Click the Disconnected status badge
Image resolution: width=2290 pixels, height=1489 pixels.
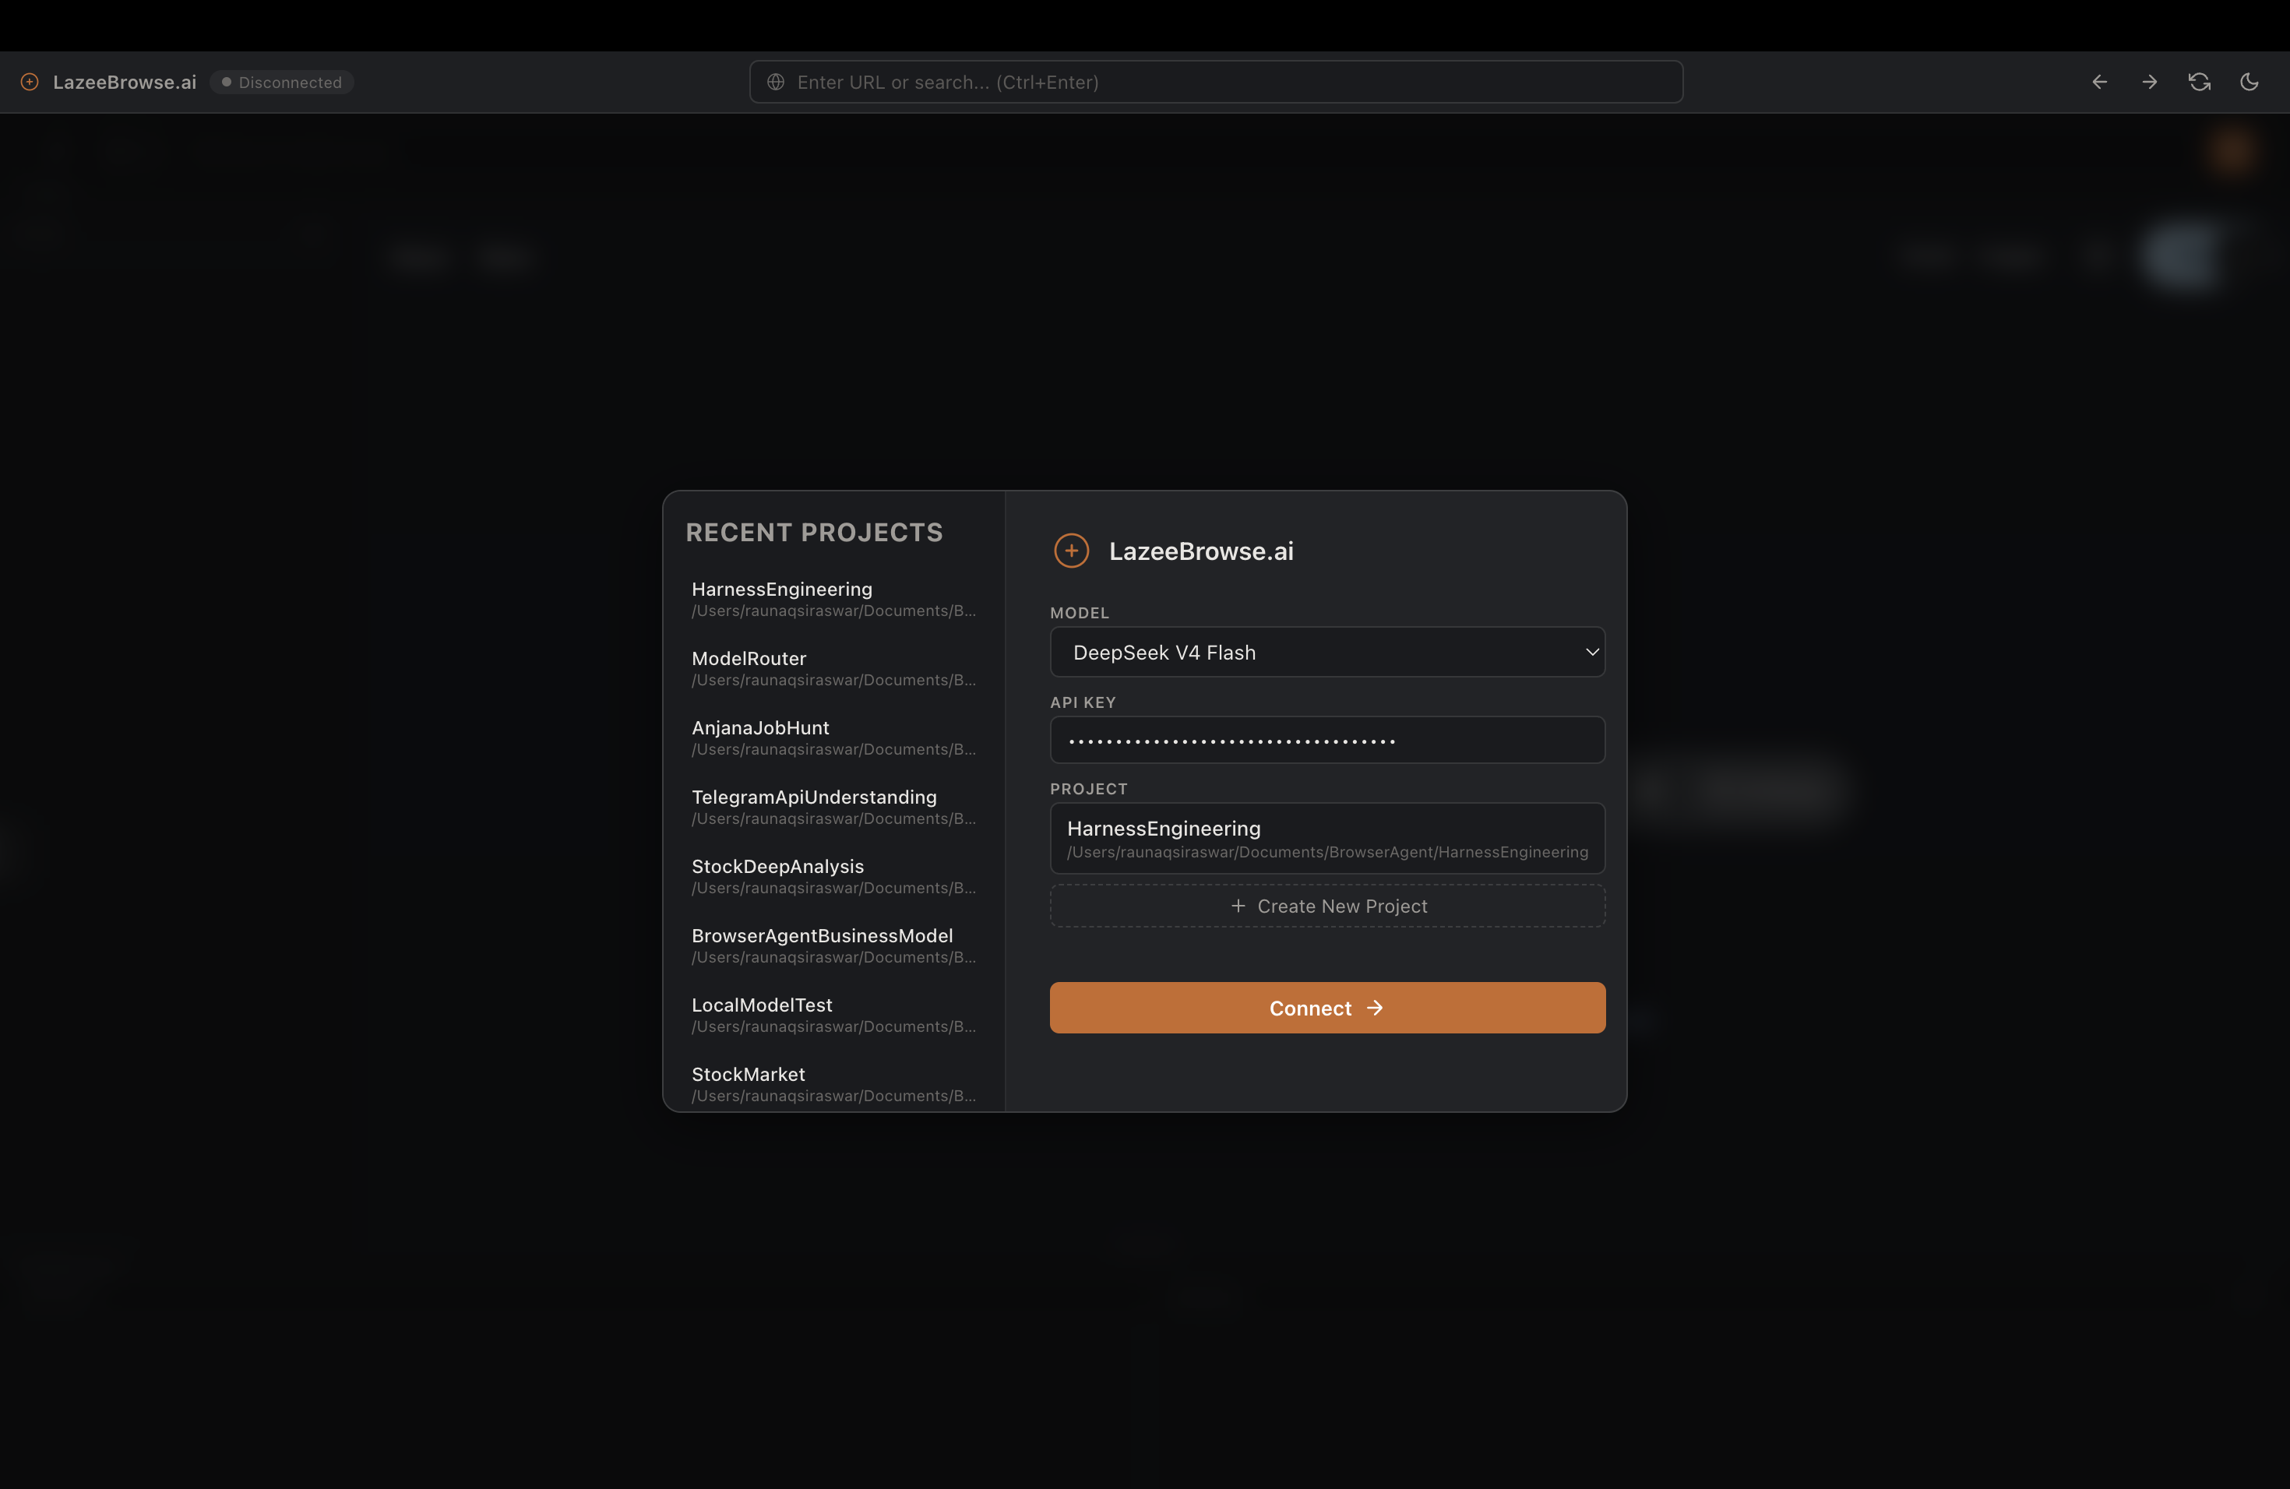[x=282, y=82]
